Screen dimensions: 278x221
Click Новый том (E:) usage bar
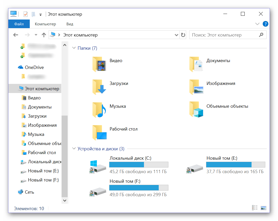[236, 165]
